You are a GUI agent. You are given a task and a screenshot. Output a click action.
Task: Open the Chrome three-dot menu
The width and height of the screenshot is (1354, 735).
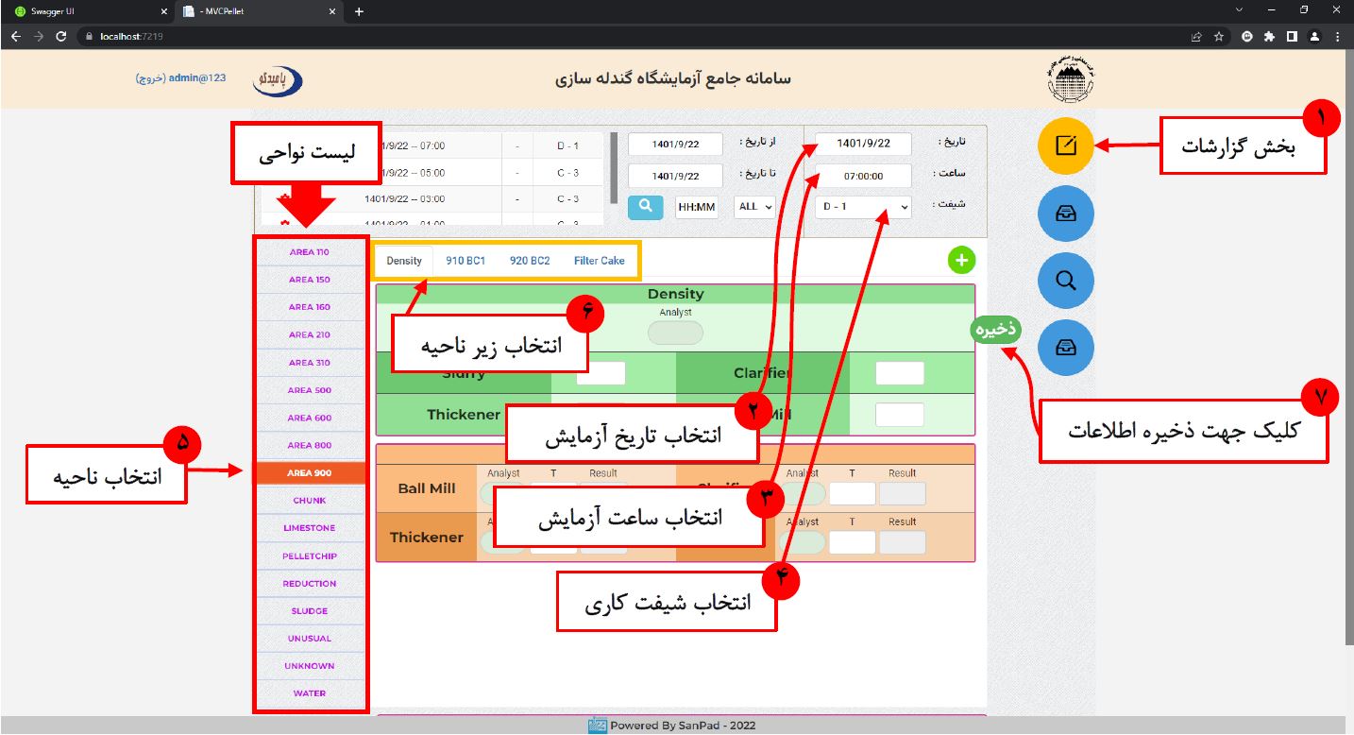point(1337,37)
